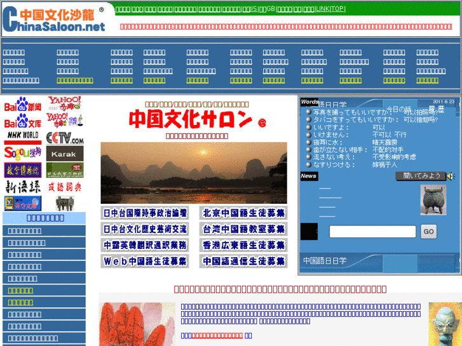Click the GO search button
The image size is (462, 346).
click(x=428, y=232)
